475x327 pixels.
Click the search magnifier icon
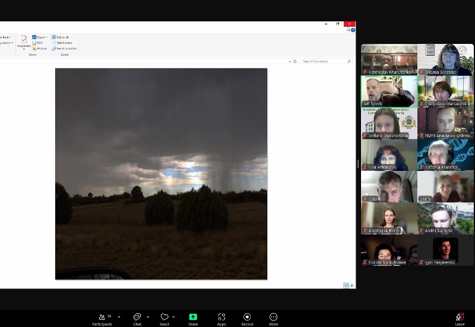[x=349, y=62]
